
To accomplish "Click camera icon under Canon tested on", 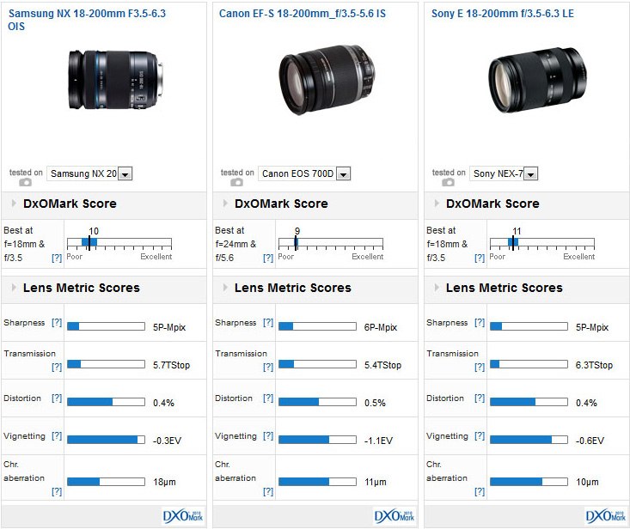I will pos(236,183).
